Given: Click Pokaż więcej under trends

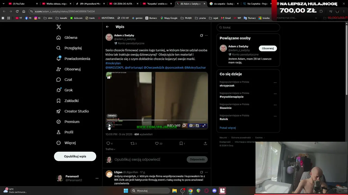Looking at the screenshot, I should tap(228, 128).
